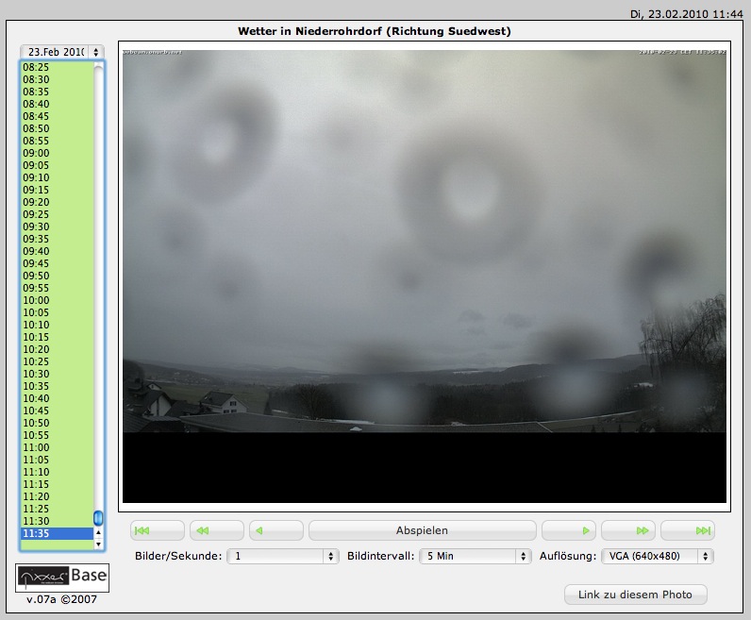Click the time list scroll up arrow

click(99, 68)
